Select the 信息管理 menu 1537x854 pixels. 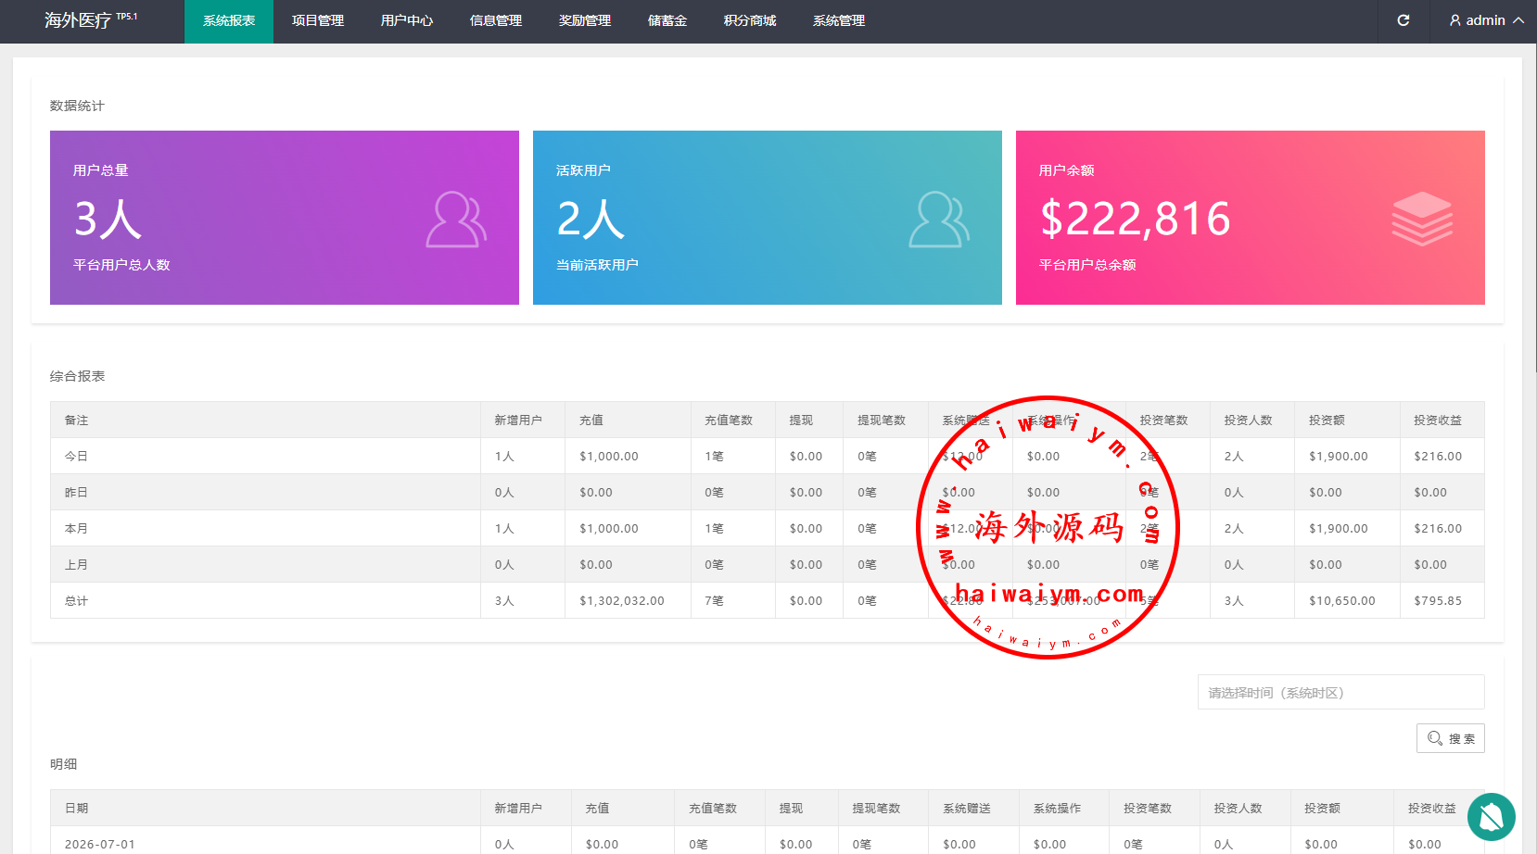tap(496, 21)
